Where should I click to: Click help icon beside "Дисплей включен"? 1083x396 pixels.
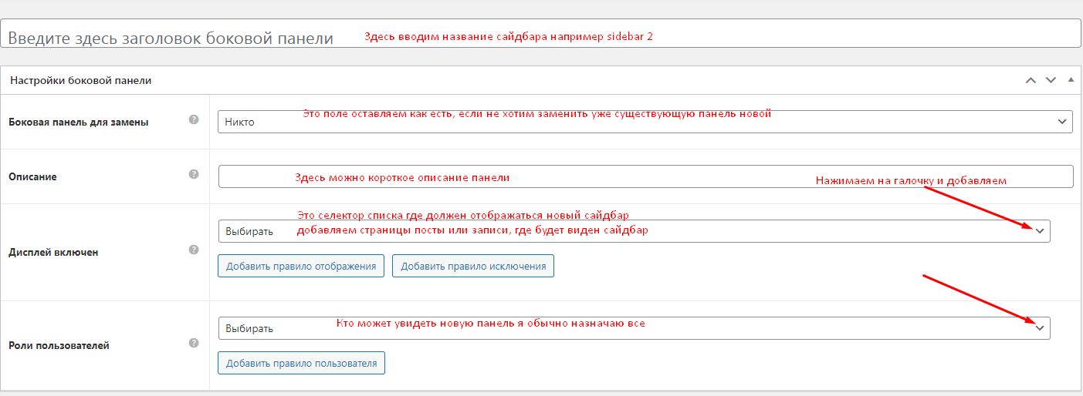point(194,250)
